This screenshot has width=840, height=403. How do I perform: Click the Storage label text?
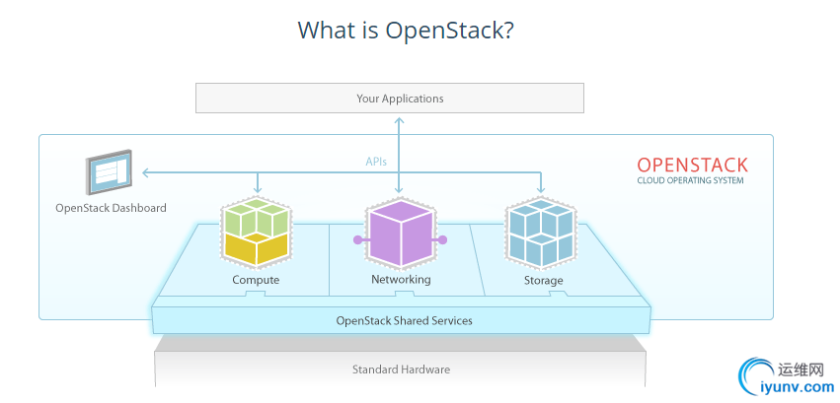tap(543, 280)
